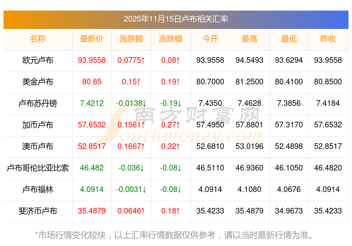
Task: Click the previous close 7.4184
Action: click(328, 103)
